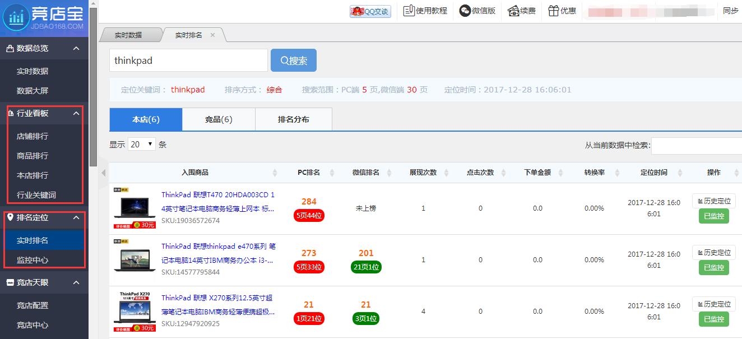Viewport: 742px width, 339px height.
Task: Open ThinkPad 联想T470 20HDA003CD product link
Action: coord(218,202)
